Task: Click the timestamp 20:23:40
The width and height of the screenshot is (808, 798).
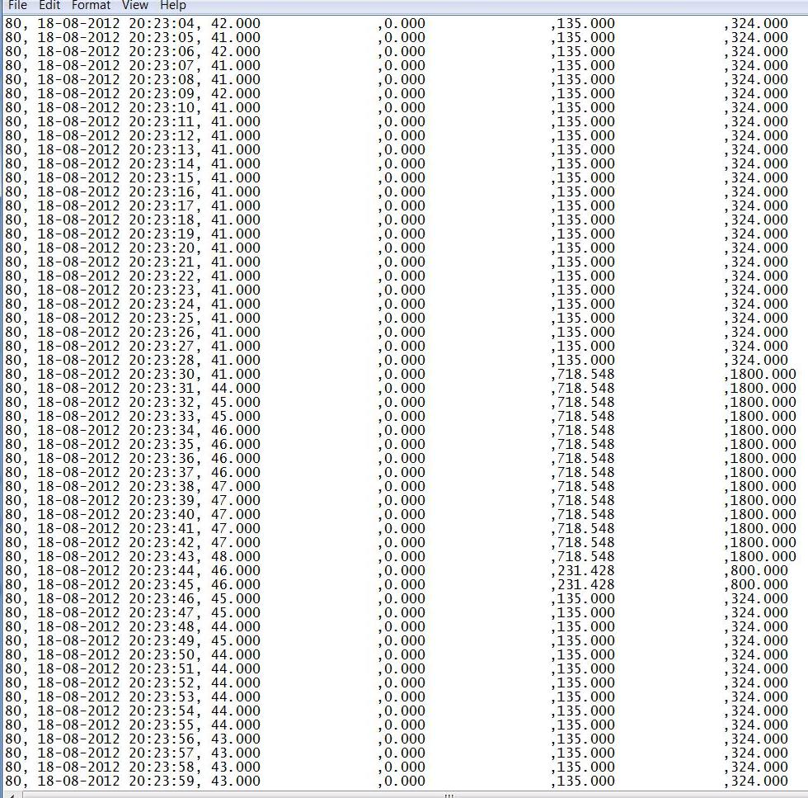Action: pyautogui.click(x=162, y=514)
